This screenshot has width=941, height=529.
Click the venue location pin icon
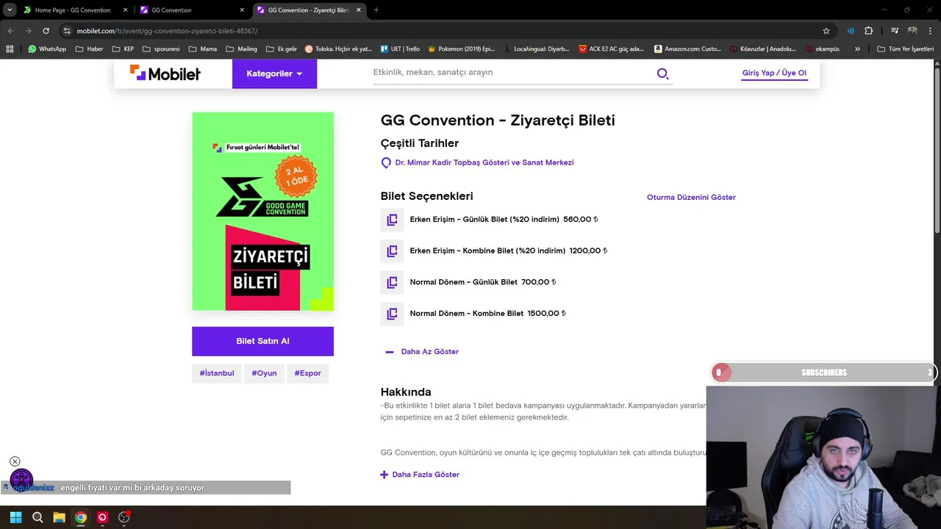pos(386,163)
